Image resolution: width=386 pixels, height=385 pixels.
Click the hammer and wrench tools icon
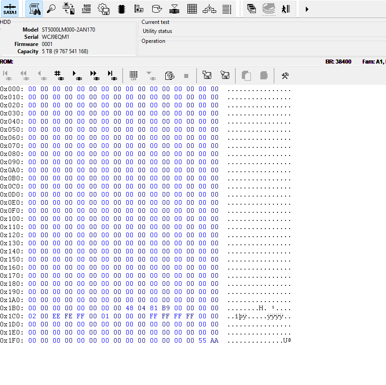pos(285,75)
